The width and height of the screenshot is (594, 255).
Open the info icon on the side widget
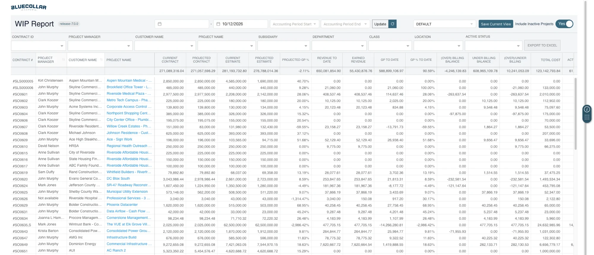[x=587, y=109]
